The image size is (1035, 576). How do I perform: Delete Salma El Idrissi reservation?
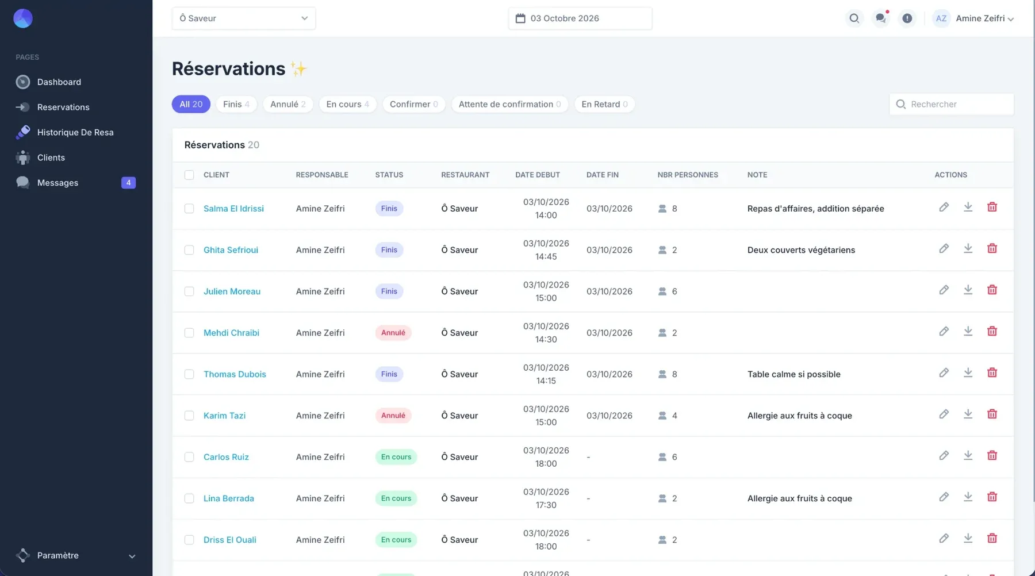(992, 207)
